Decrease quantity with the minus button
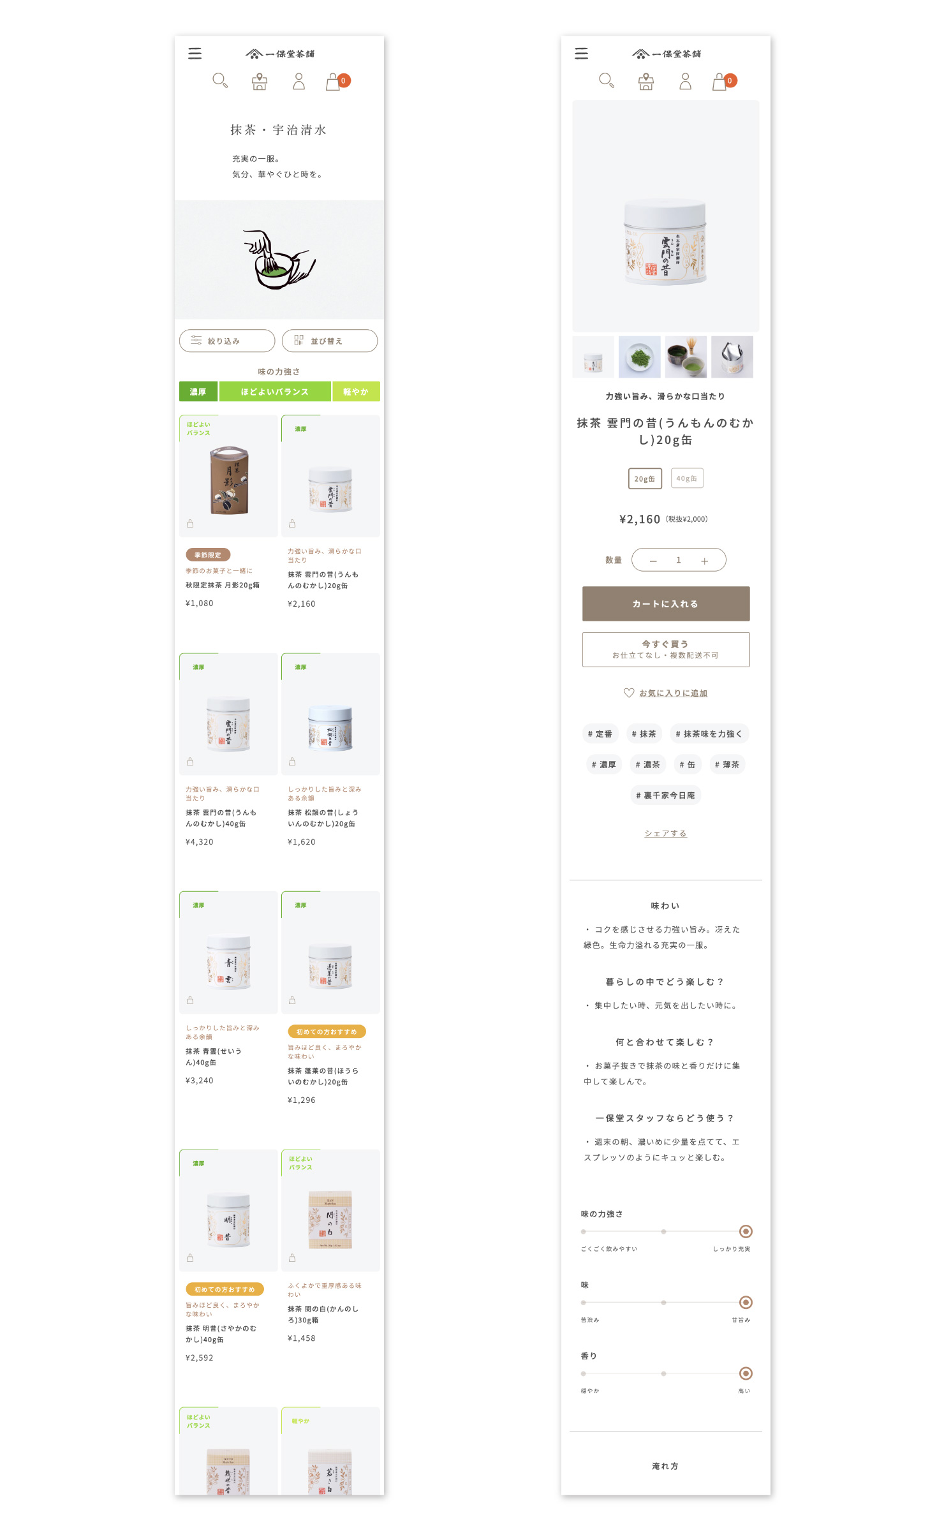This screenshot has height=1531, width=944. tap(653, 561)
